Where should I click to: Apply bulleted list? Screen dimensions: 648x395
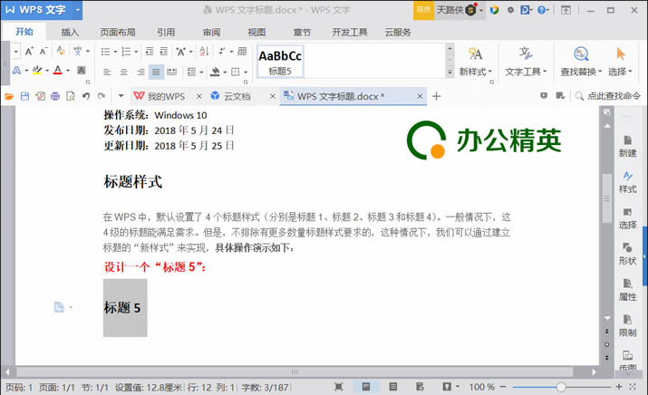tap(105, 52)
